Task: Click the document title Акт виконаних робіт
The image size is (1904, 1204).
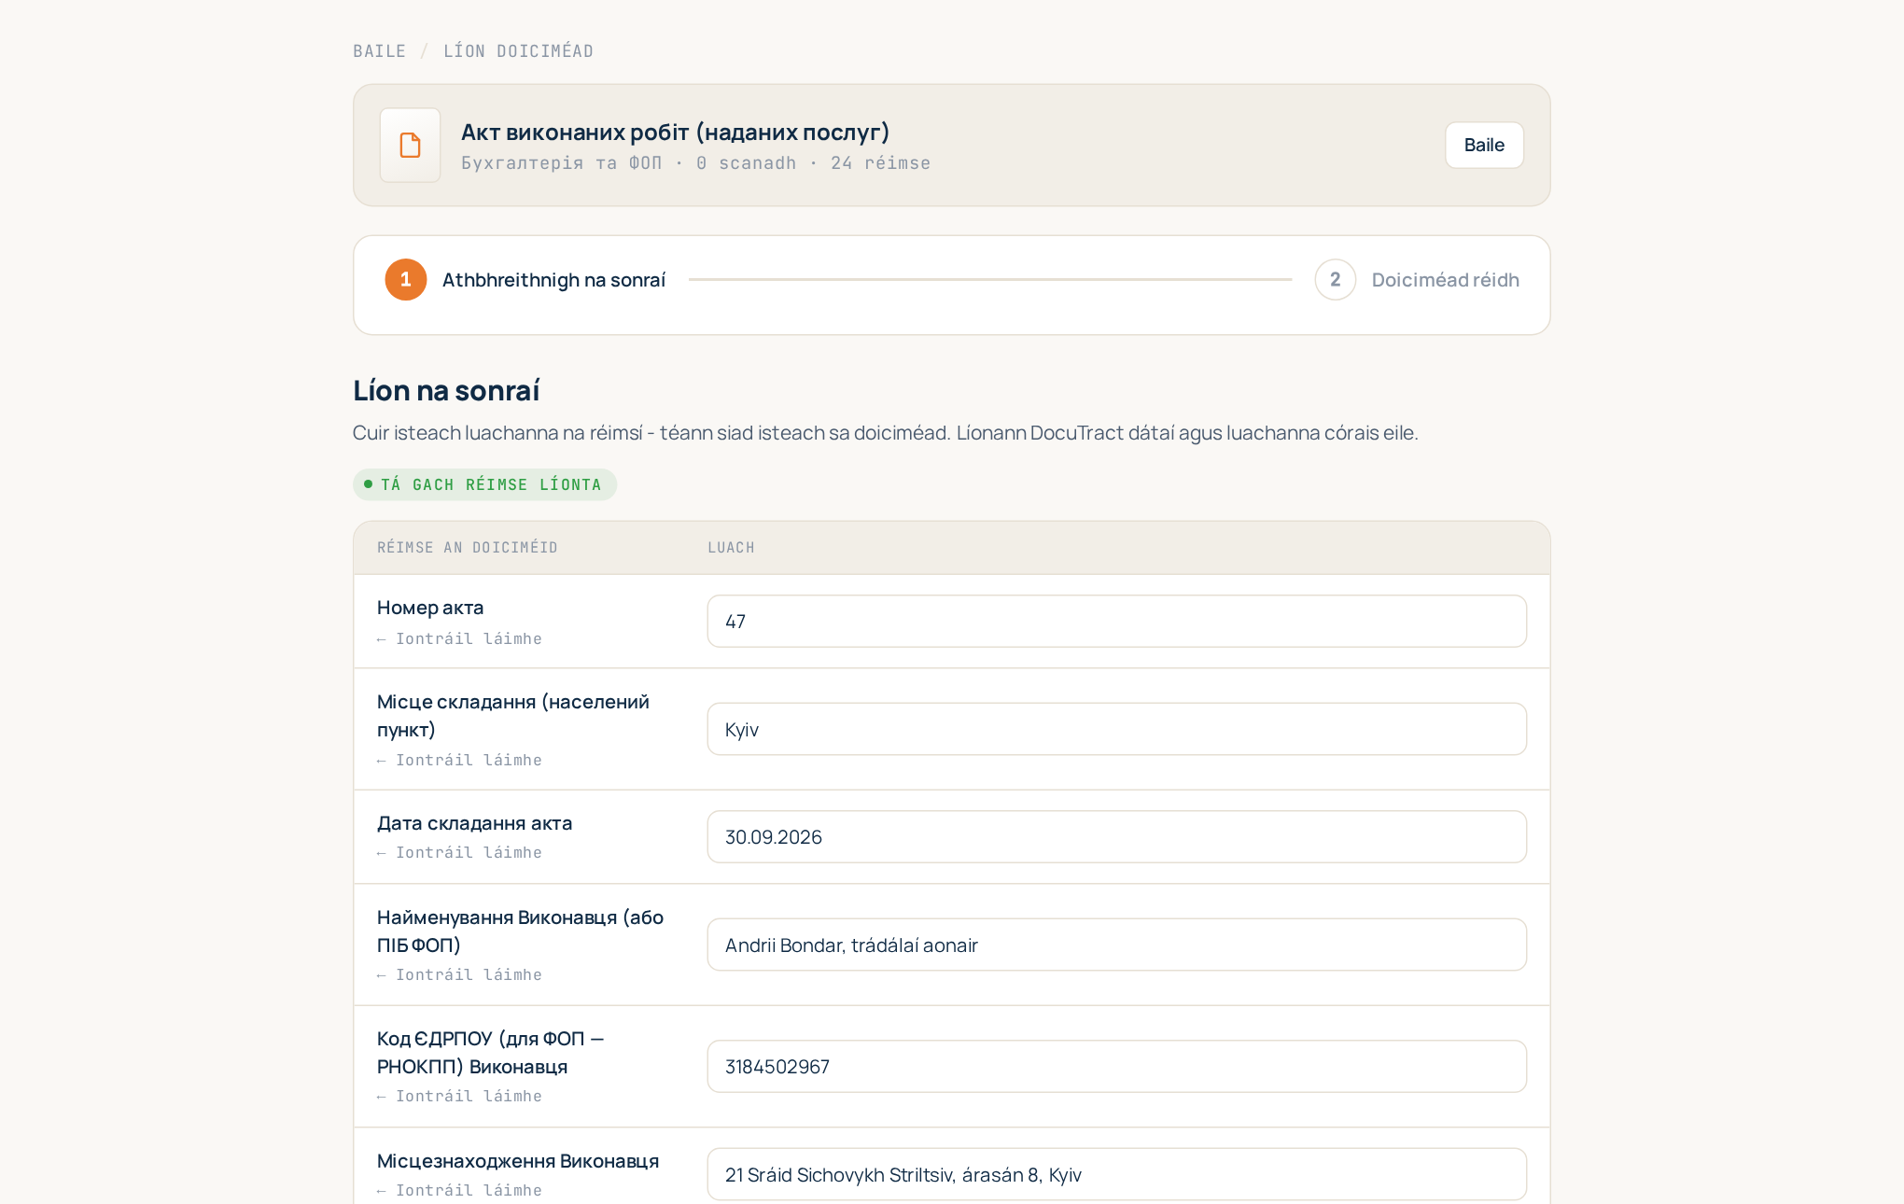Action: [x=676, y=133]
